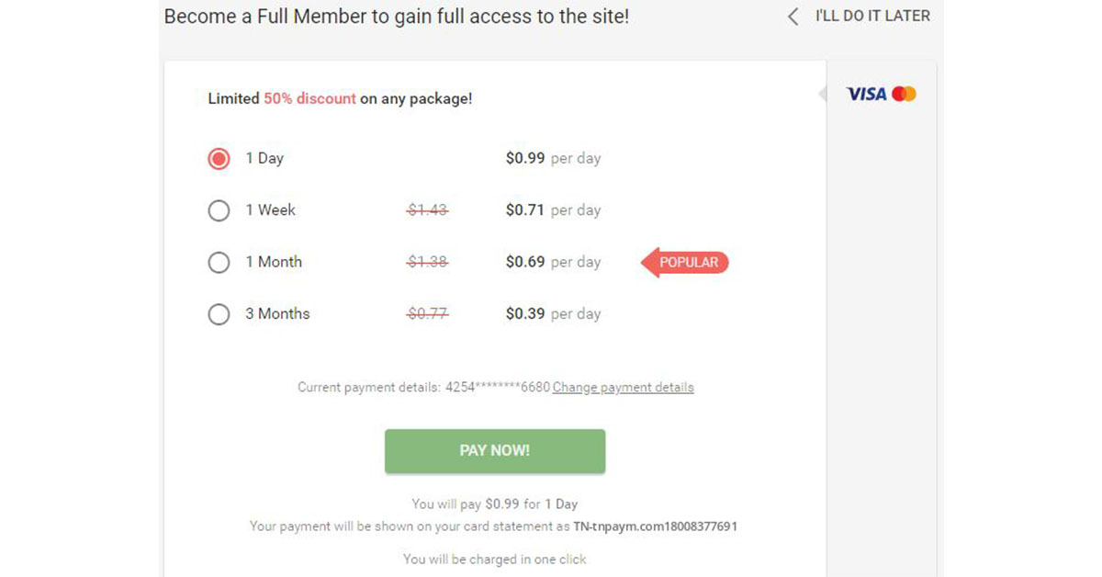The image size is (1102, 577).
Task: Click the small gray arrow near the discount banner
Action: pyautogui.click(x=824, y=93)
